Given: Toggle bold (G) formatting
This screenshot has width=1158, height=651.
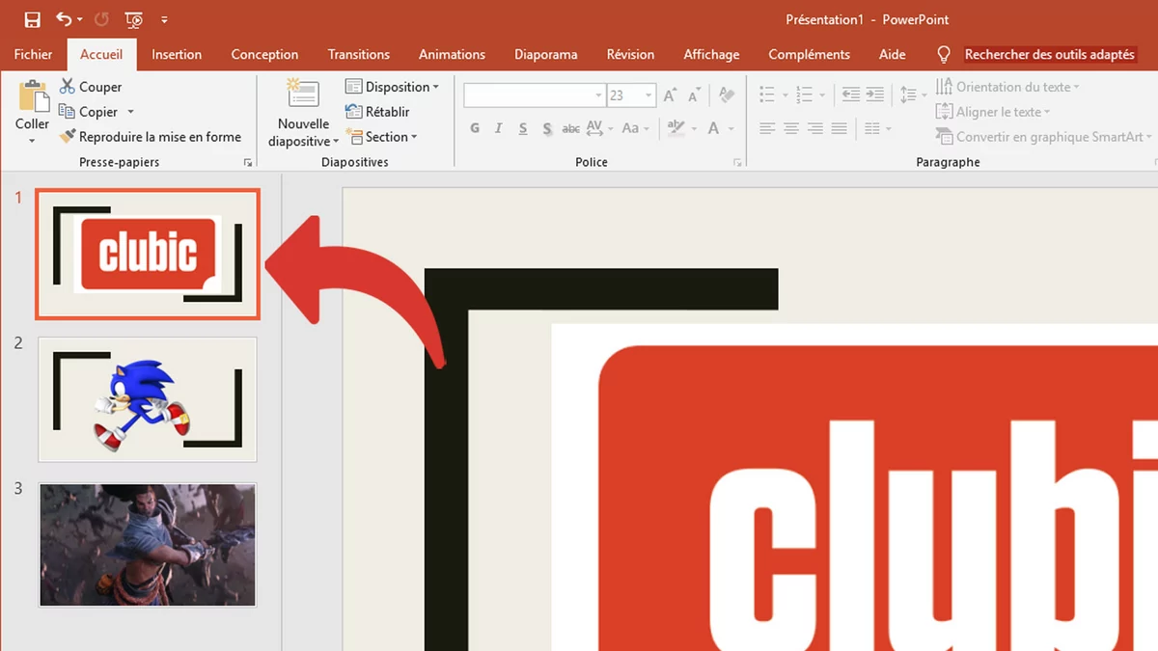Looking at the screenshot, I should [475, 128].
